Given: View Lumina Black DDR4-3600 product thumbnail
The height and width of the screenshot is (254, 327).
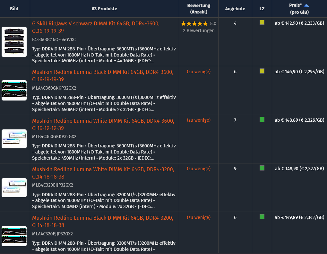Looking at the screenshot, I should [14, 90].
